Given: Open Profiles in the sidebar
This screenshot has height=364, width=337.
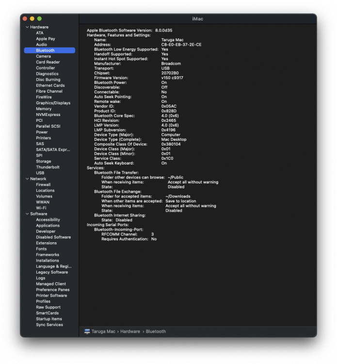Looking at the screenshot, I should (x=43, y=301).
